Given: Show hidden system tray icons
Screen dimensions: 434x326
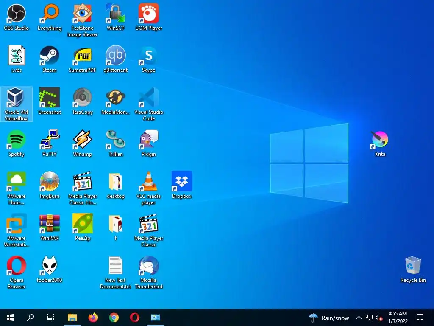Looking at the screenshot, I should pos(359,318).
